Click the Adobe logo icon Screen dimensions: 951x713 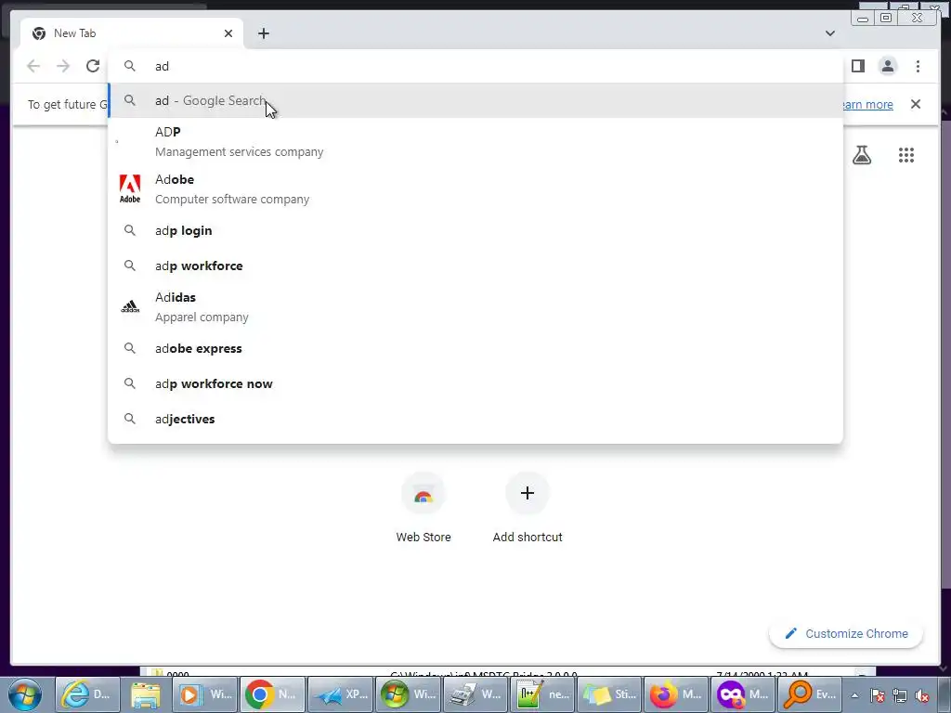click(130, 188)
